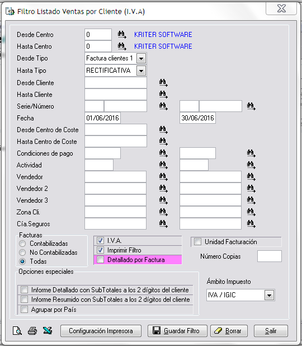Click rightmost binoculars icon on Cía.Seguros row

(251, 224)
